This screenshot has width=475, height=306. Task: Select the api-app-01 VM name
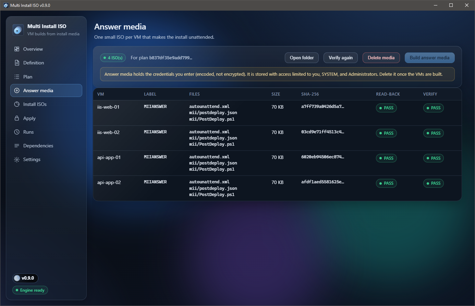point(109,157)
